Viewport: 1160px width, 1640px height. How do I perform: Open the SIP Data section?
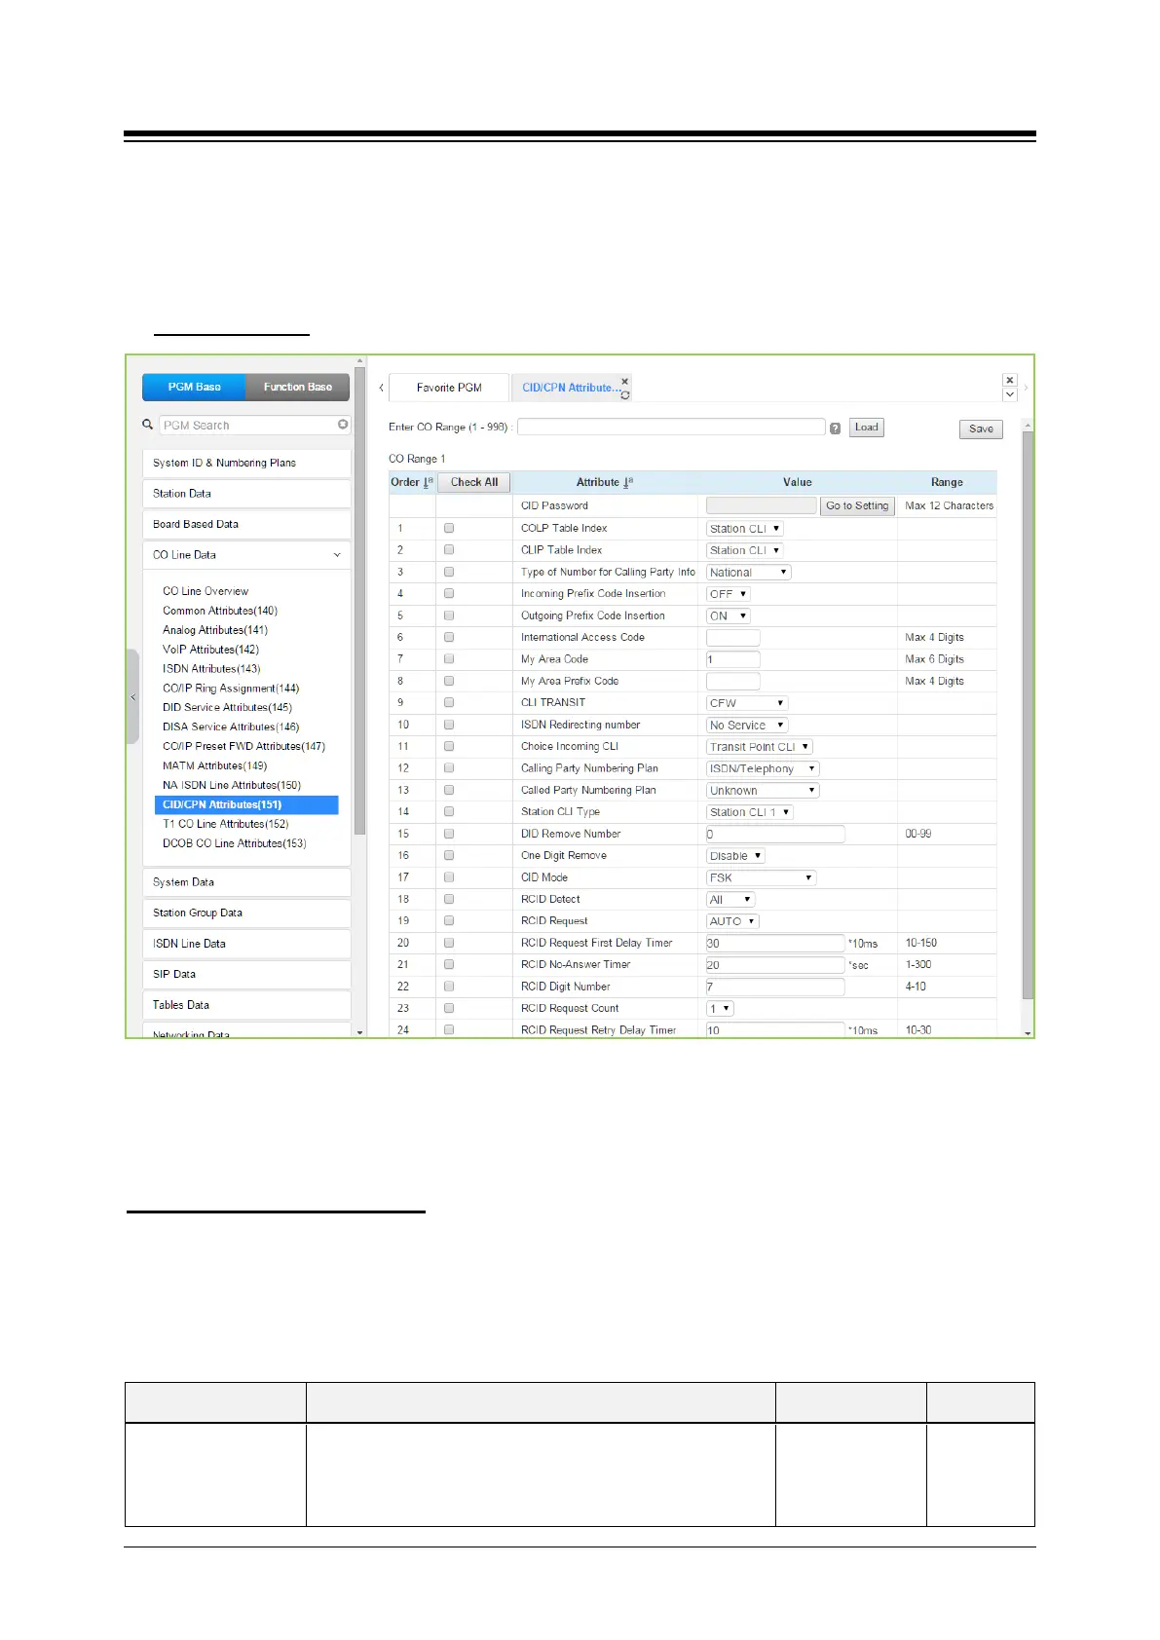click(x=246, y=974)
